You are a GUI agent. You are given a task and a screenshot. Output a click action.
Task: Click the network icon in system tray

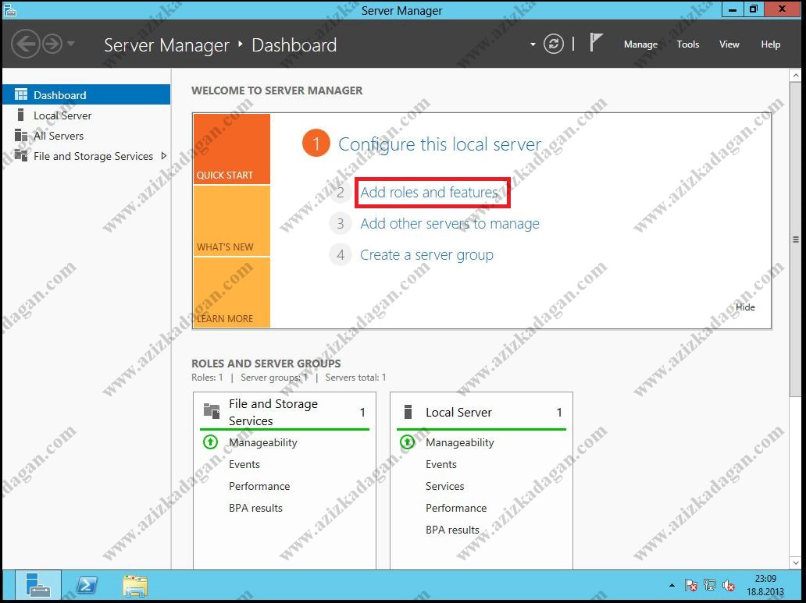tap(710, 585)
